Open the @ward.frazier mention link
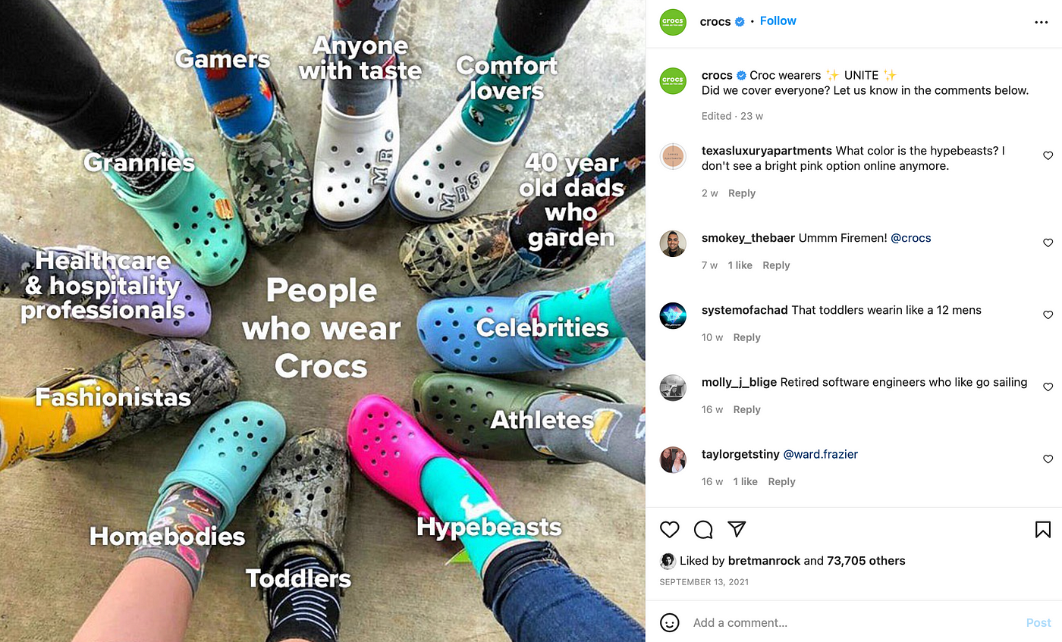 click(820, 454)
